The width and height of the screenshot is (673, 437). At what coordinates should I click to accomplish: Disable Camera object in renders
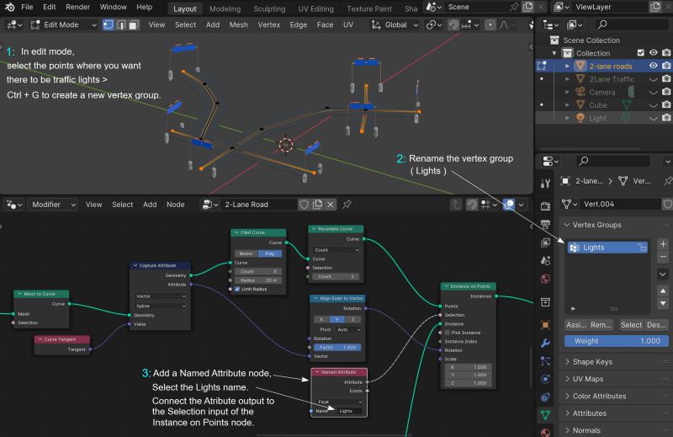(666, 92)
